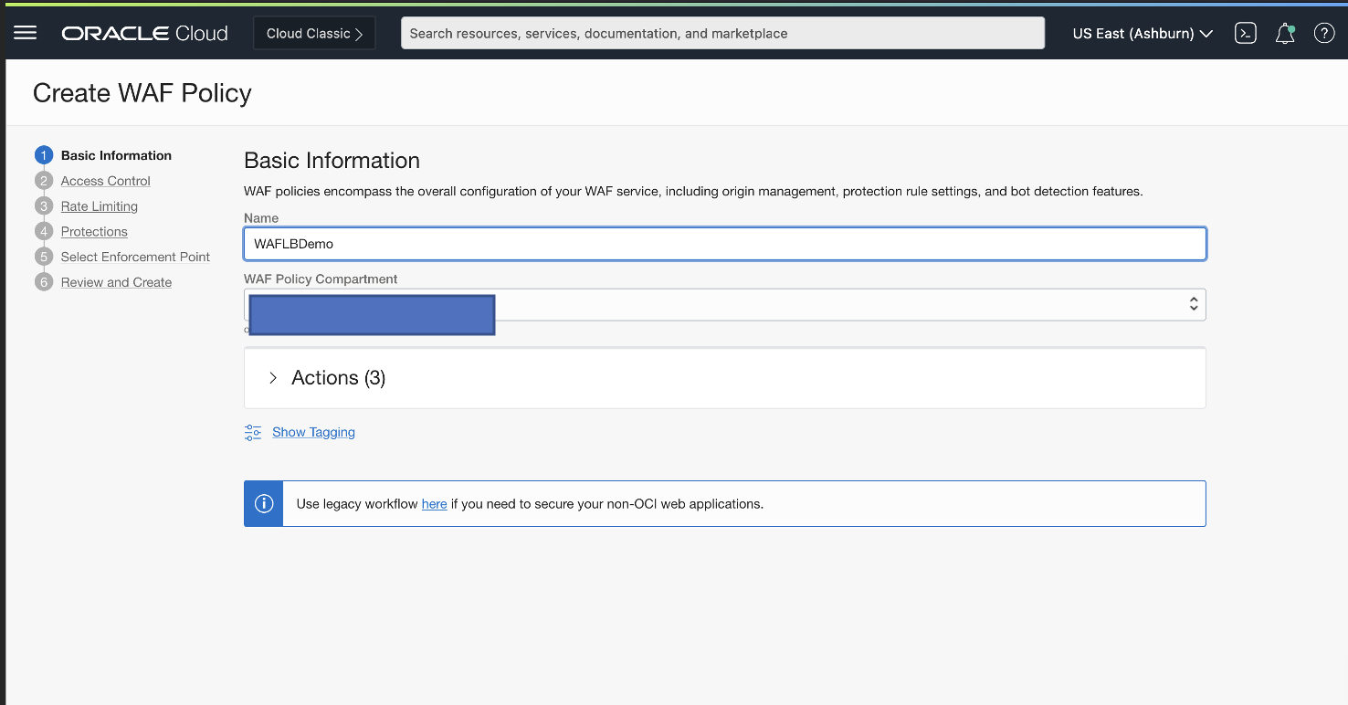The image size is (1348, 705).
Task: Open the notifications bell
Action: tap(1284, 33)
